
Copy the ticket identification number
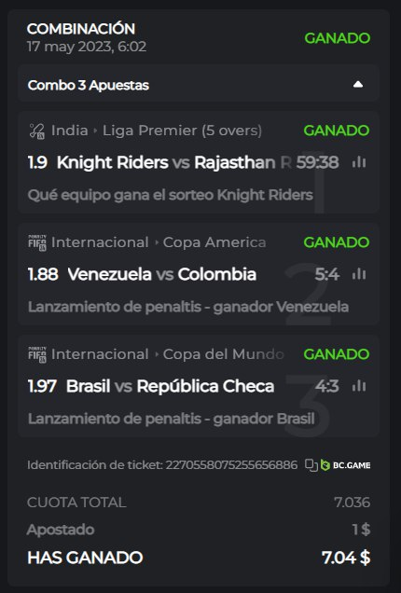311,465
